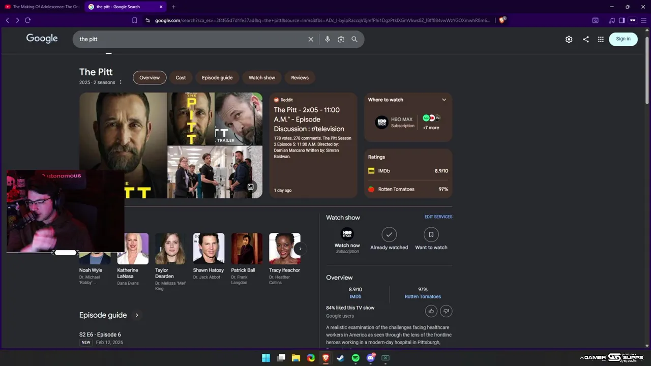Open Discord from the taskbar
Screen dimensions: 651x366
point(371,358)
